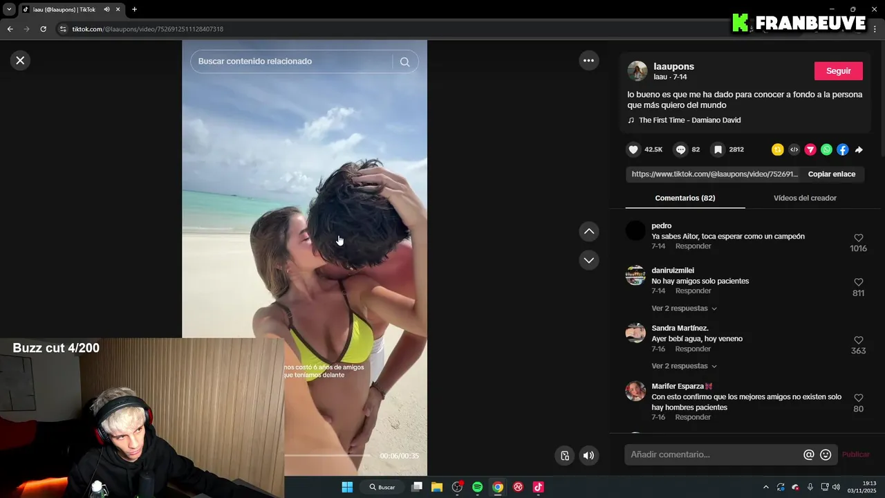Like pedro's comment heart
The width and height of the screenshot is (885, 498).
(858, 238)
